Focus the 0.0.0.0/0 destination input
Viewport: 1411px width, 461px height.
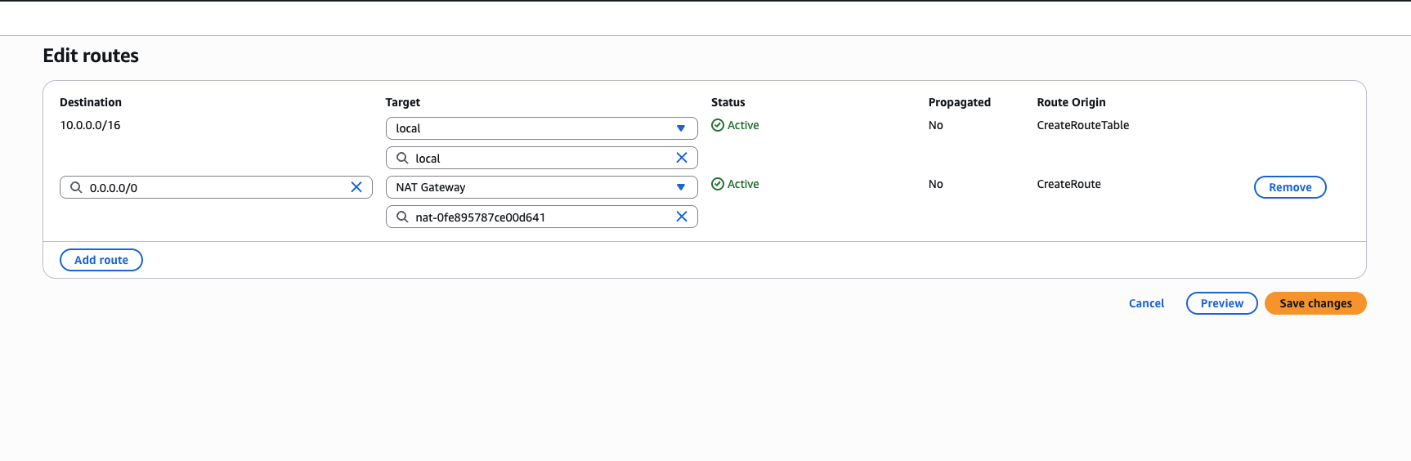(x=214, y=187)
